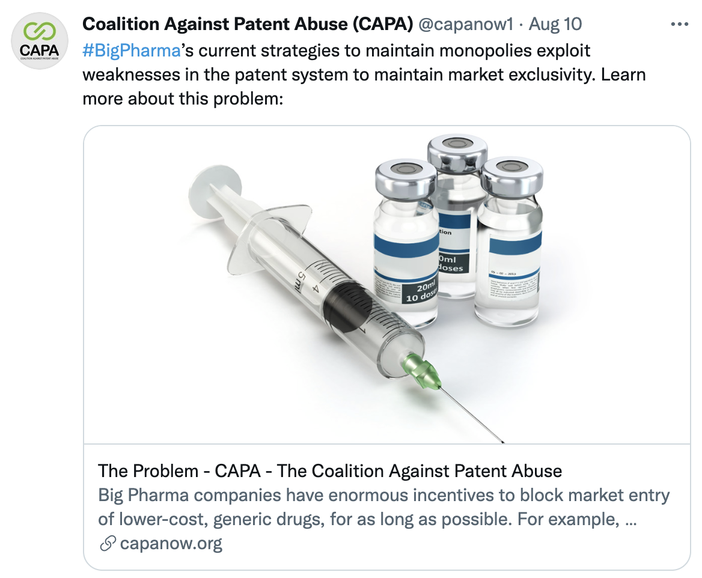Open the card title 'The Problem - CAPA'
702x578 pixels.
tap(330, 471)
